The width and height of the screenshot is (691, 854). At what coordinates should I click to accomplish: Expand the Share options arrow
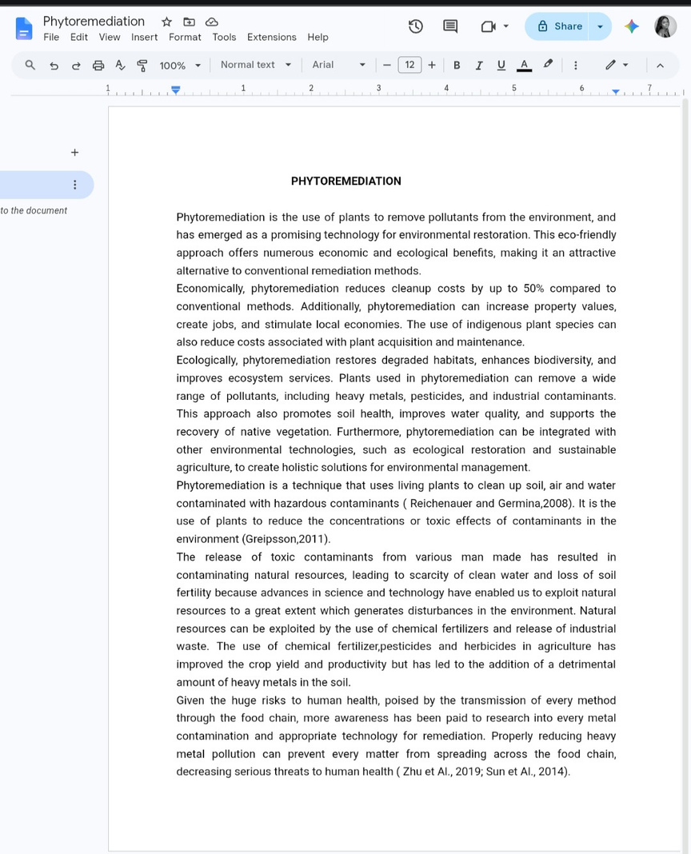tap(600, 26)
